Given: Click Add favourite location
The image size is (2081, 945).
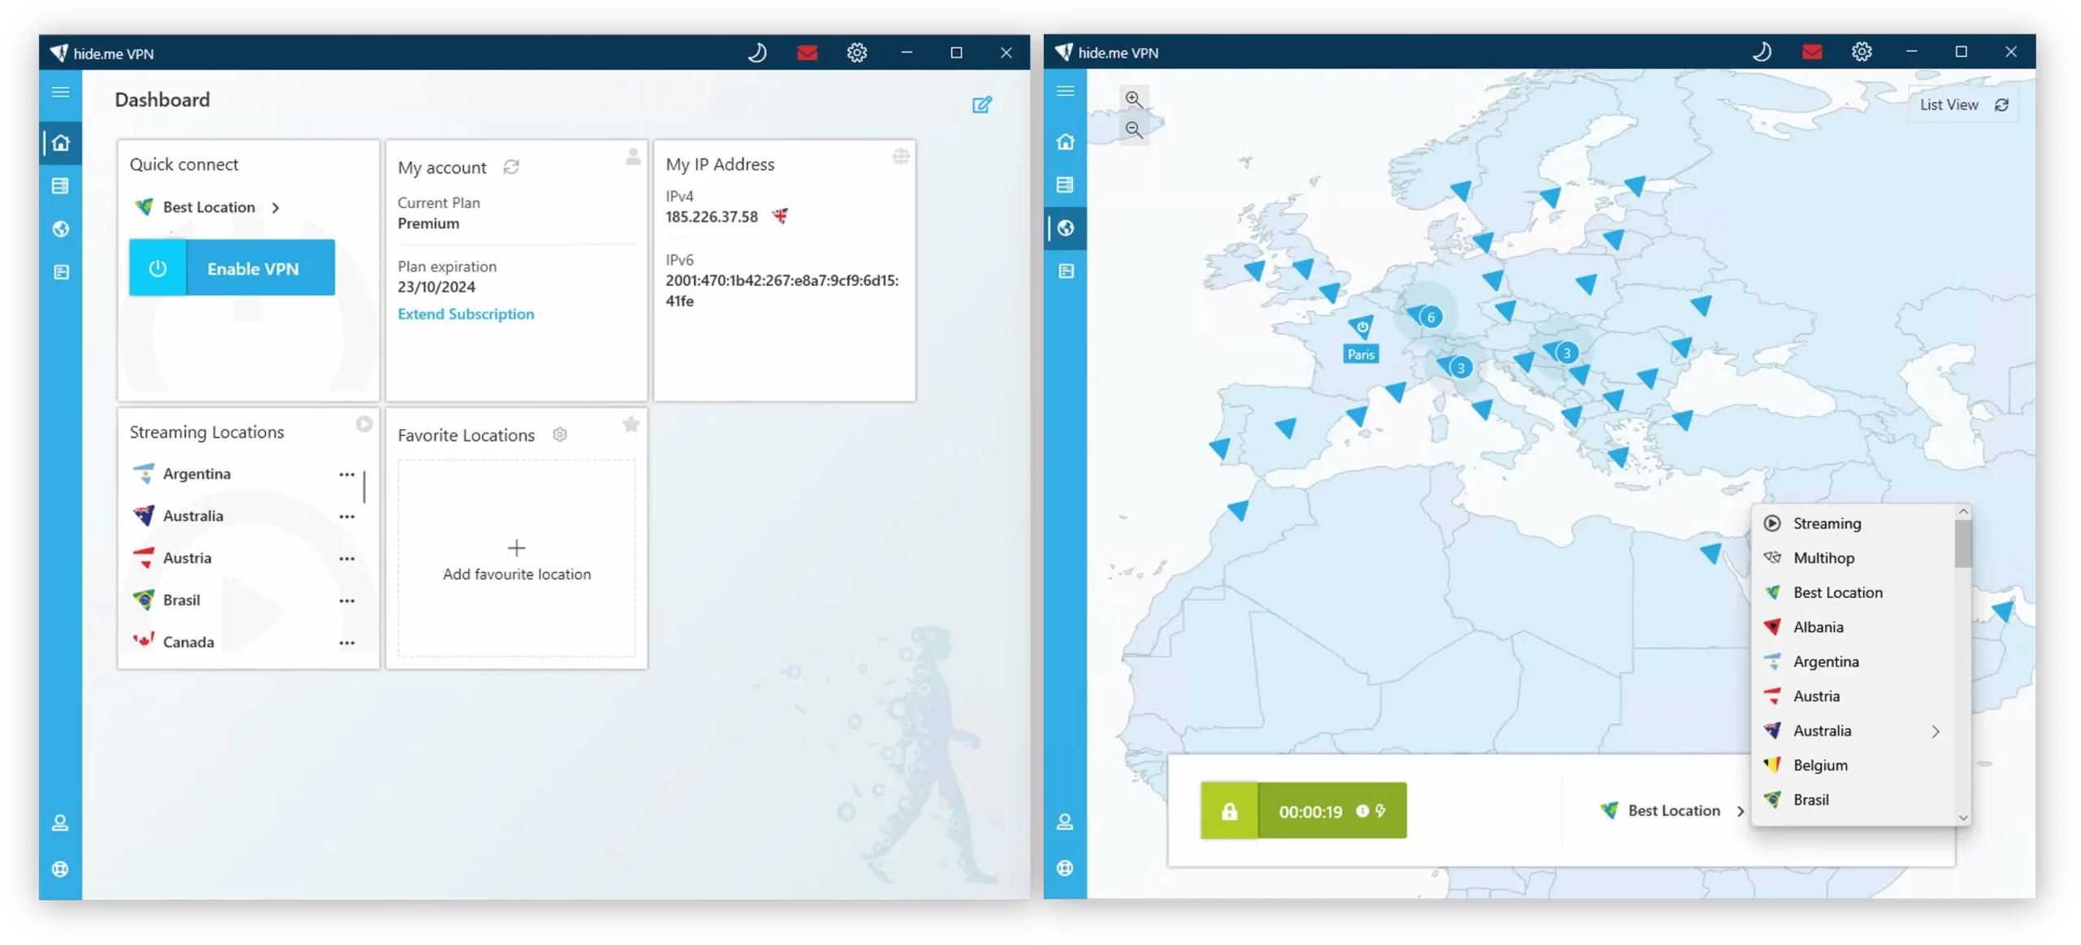Looking at the screenshot, I should [x=517, y=561].
